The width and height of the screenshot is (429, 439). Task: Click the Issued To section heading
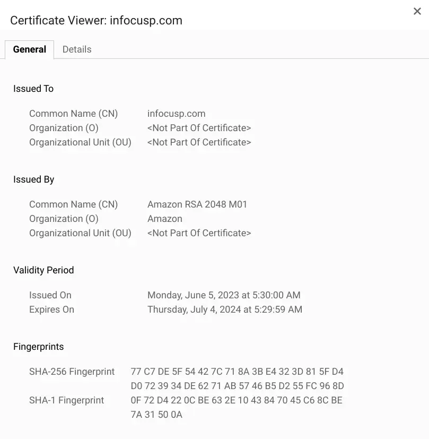[33, 88]
